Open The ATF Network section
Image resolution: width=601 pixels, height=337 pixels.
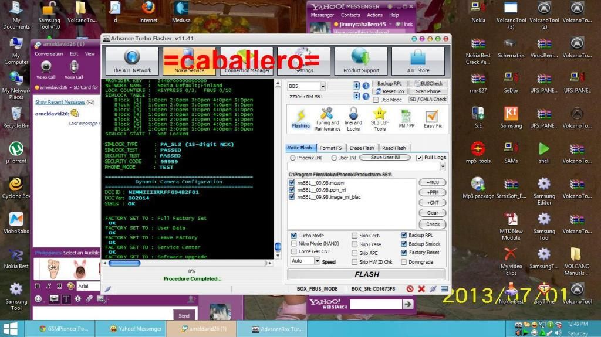pyautogui.click(x=131, y=61)
